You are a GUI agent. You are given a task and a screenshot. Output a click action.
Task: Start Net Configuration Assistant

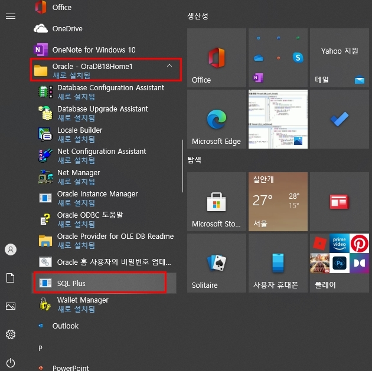(x=104, y=156)
